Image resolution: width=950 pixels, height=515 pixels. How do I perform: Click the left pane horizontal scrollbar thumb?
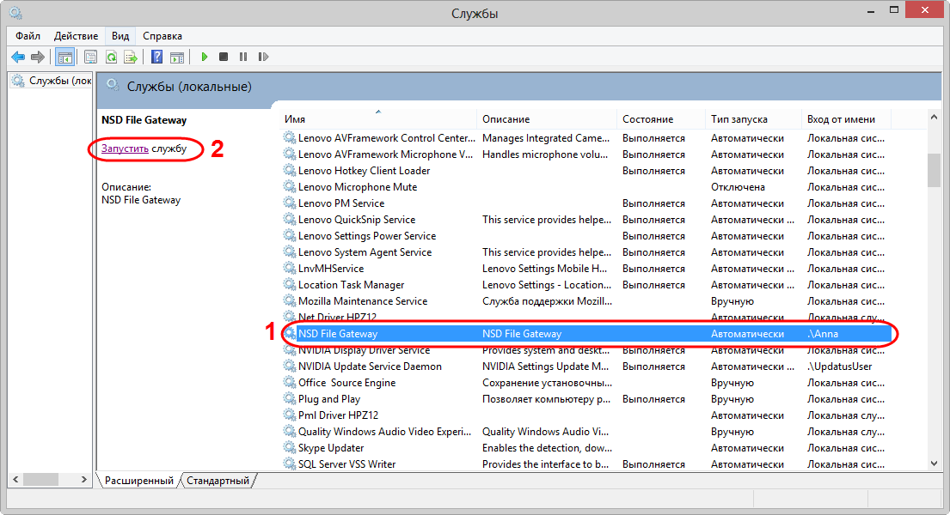pos(40,479)
